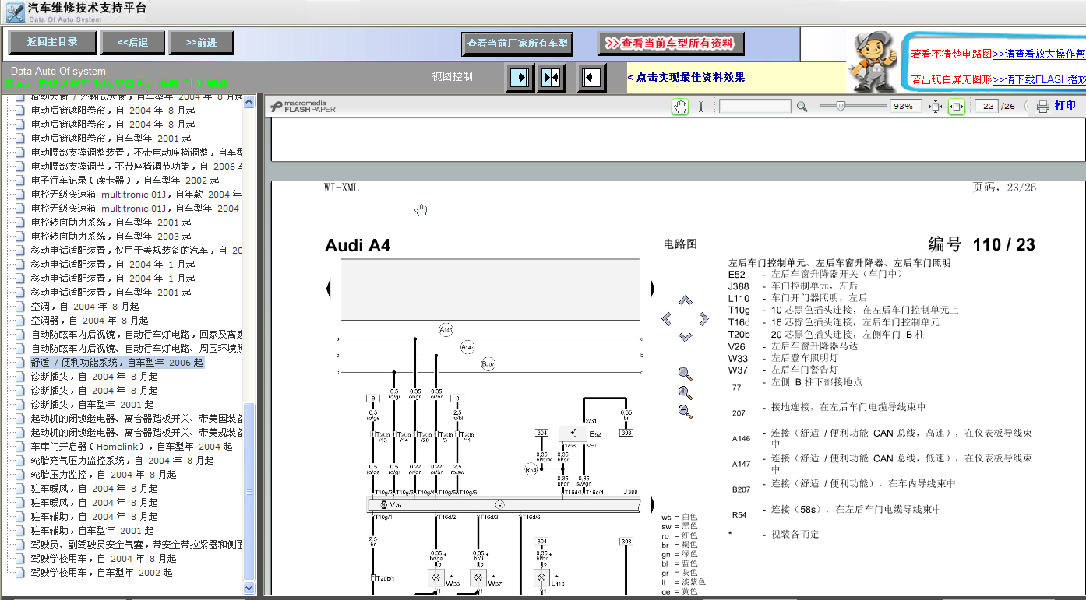Viewport: 1086px width, 600px height.
Task: Click the search magnifier icon beside the find box
Action: [802, 107]
